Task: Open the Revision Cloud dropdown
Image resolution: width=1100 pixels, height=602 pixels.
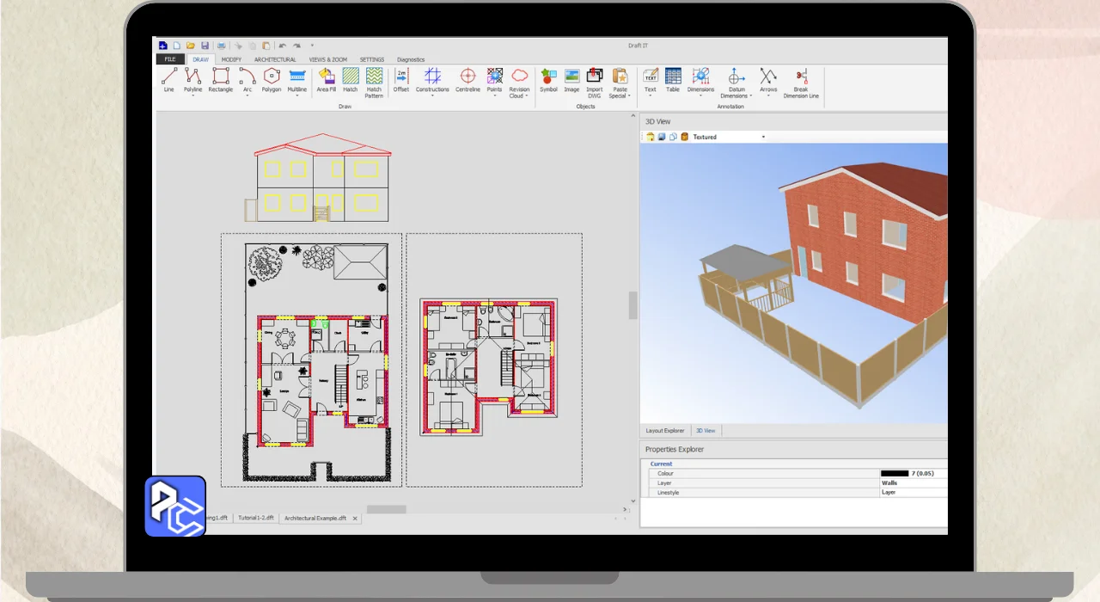Action: coord(519,95)
